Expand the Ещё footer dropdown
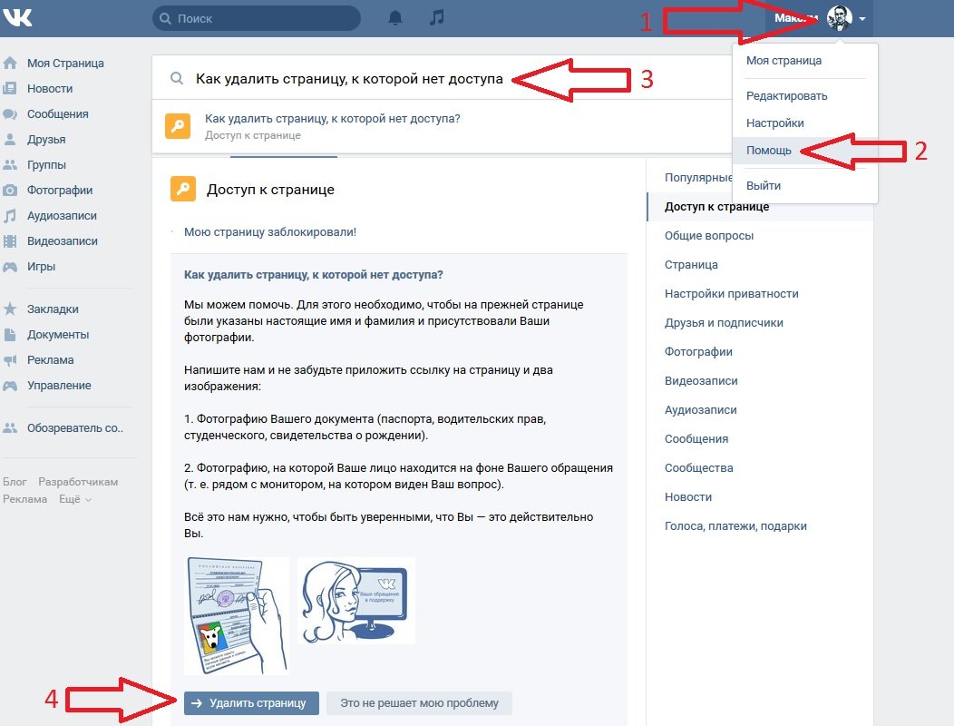 coord(75,499)
